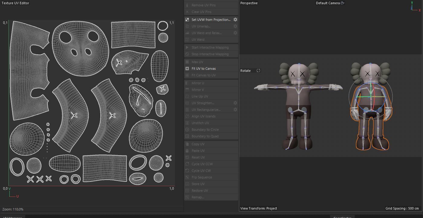Open Set UVW from Projection options gear

[x=235, y=20]
